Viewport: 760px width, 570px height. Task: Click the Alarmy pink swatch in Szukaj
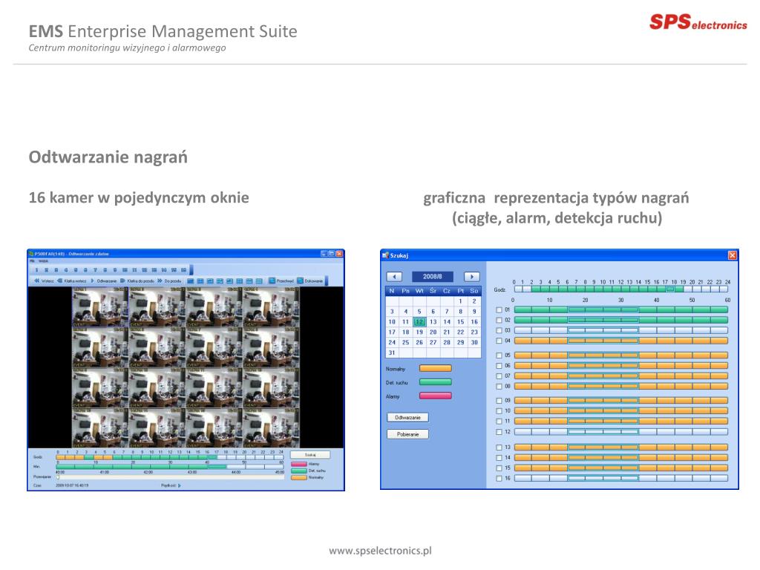point(435,396)
